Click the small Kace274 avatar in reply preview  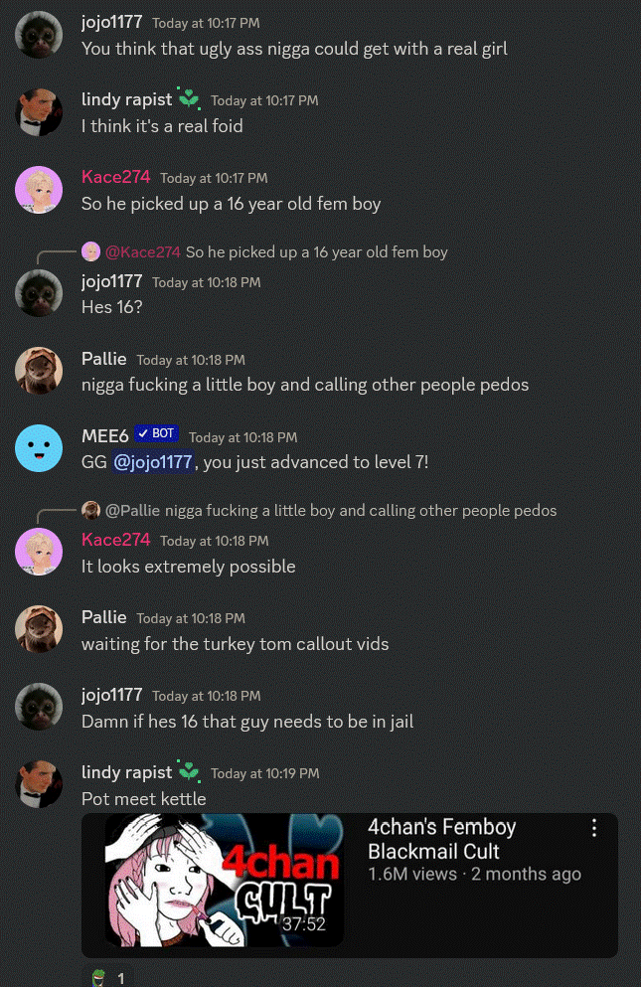coord(90,251)
